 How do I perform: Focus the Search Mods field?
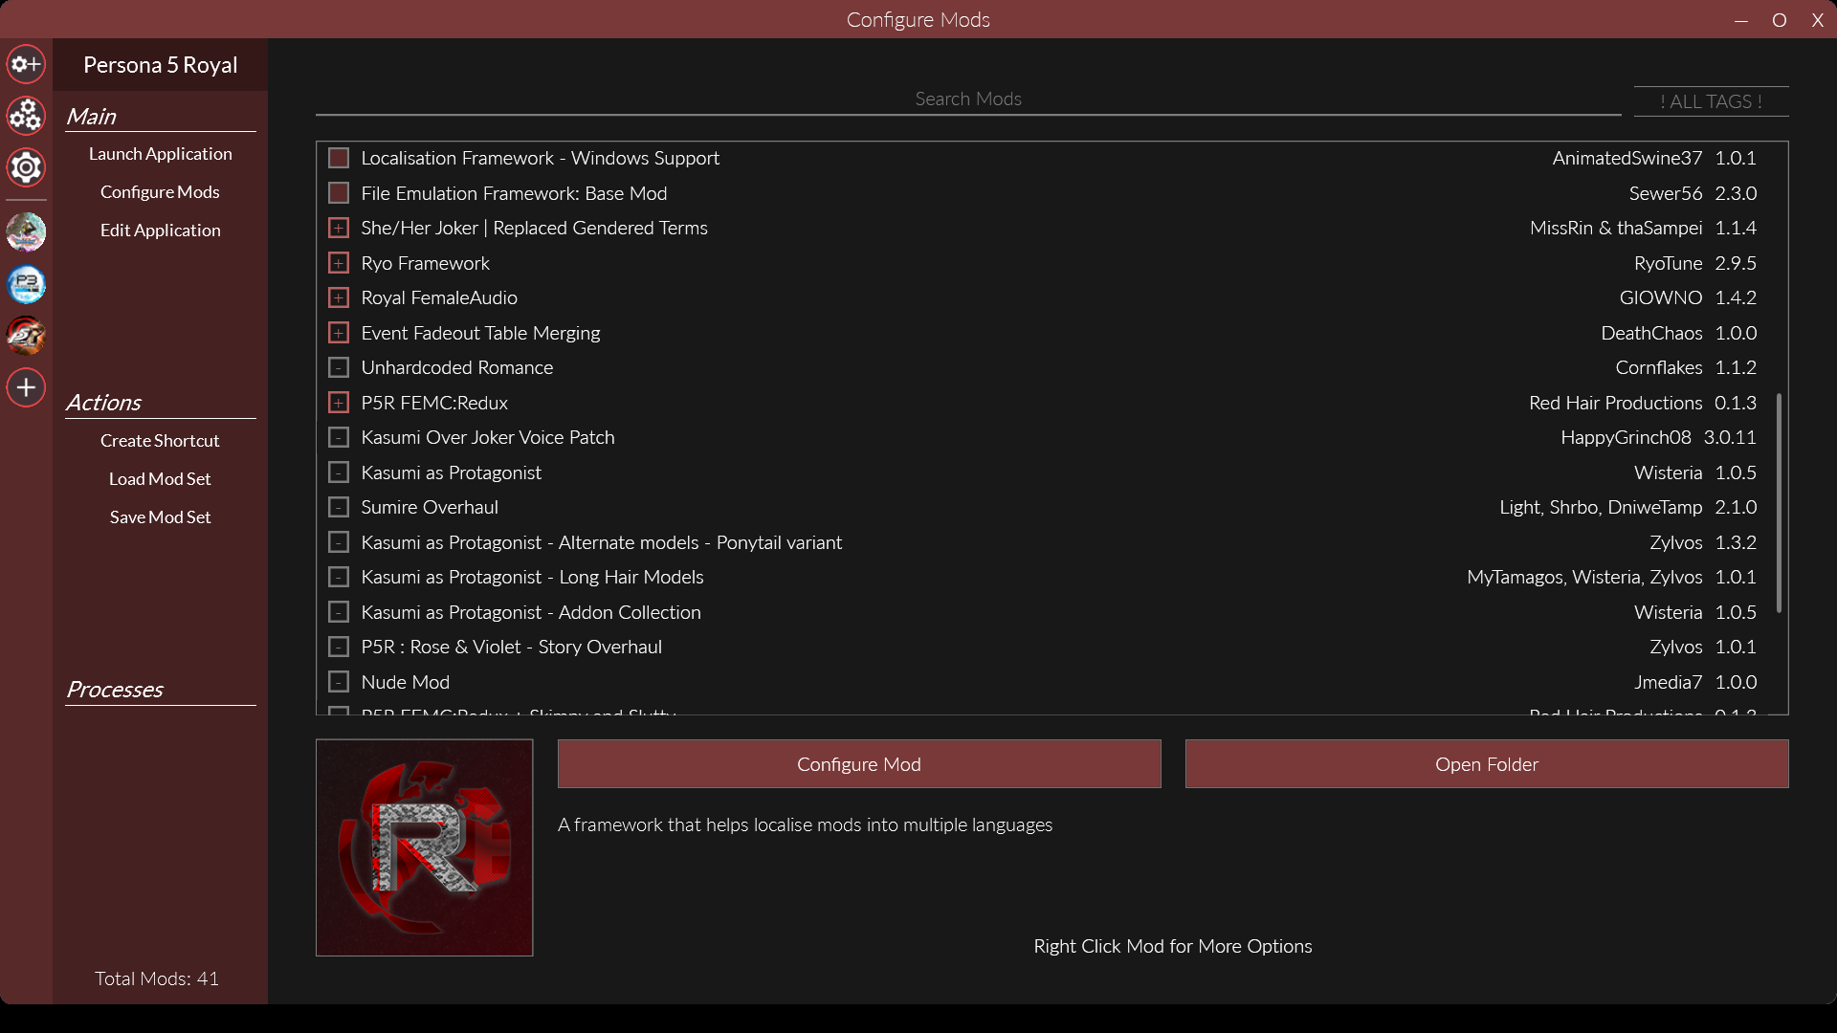[968, 99]
